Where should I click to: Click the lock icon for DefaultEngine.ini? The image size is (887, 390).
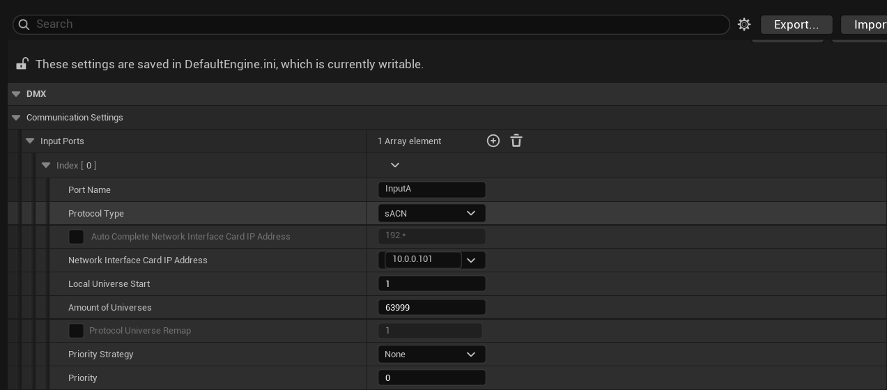click(x=22, y=64)
